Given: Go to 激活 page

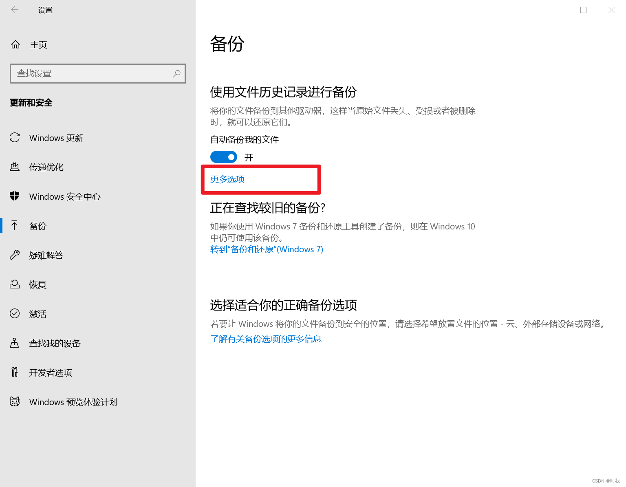Looking at the screenshot, I should [x=98, y=314].
